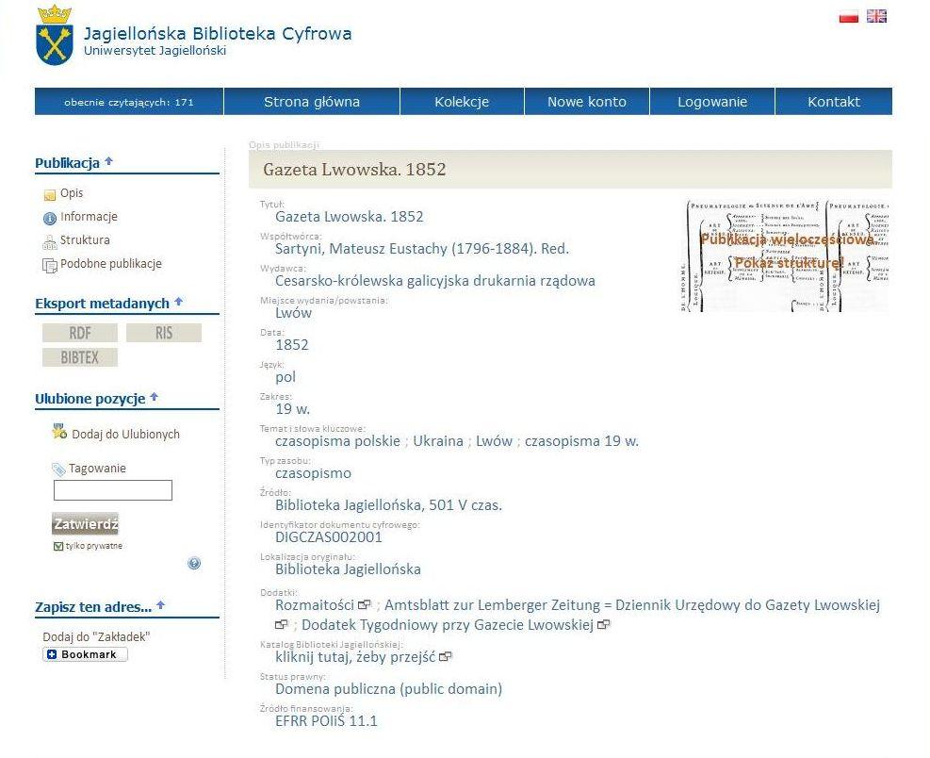Image resolution: width=930 pixels, height=758 pixels.
Task: Click the tag icon beside Tagowanie
Action: pyautogui.click(x=58, y=470)
